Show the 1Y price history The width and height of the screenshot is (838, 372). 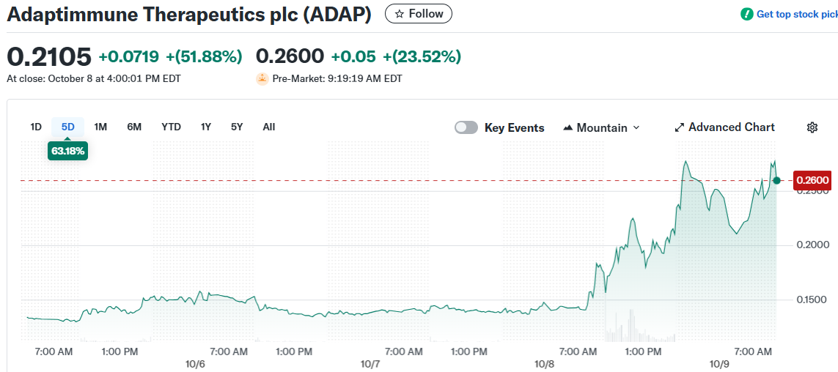(206, 127)
